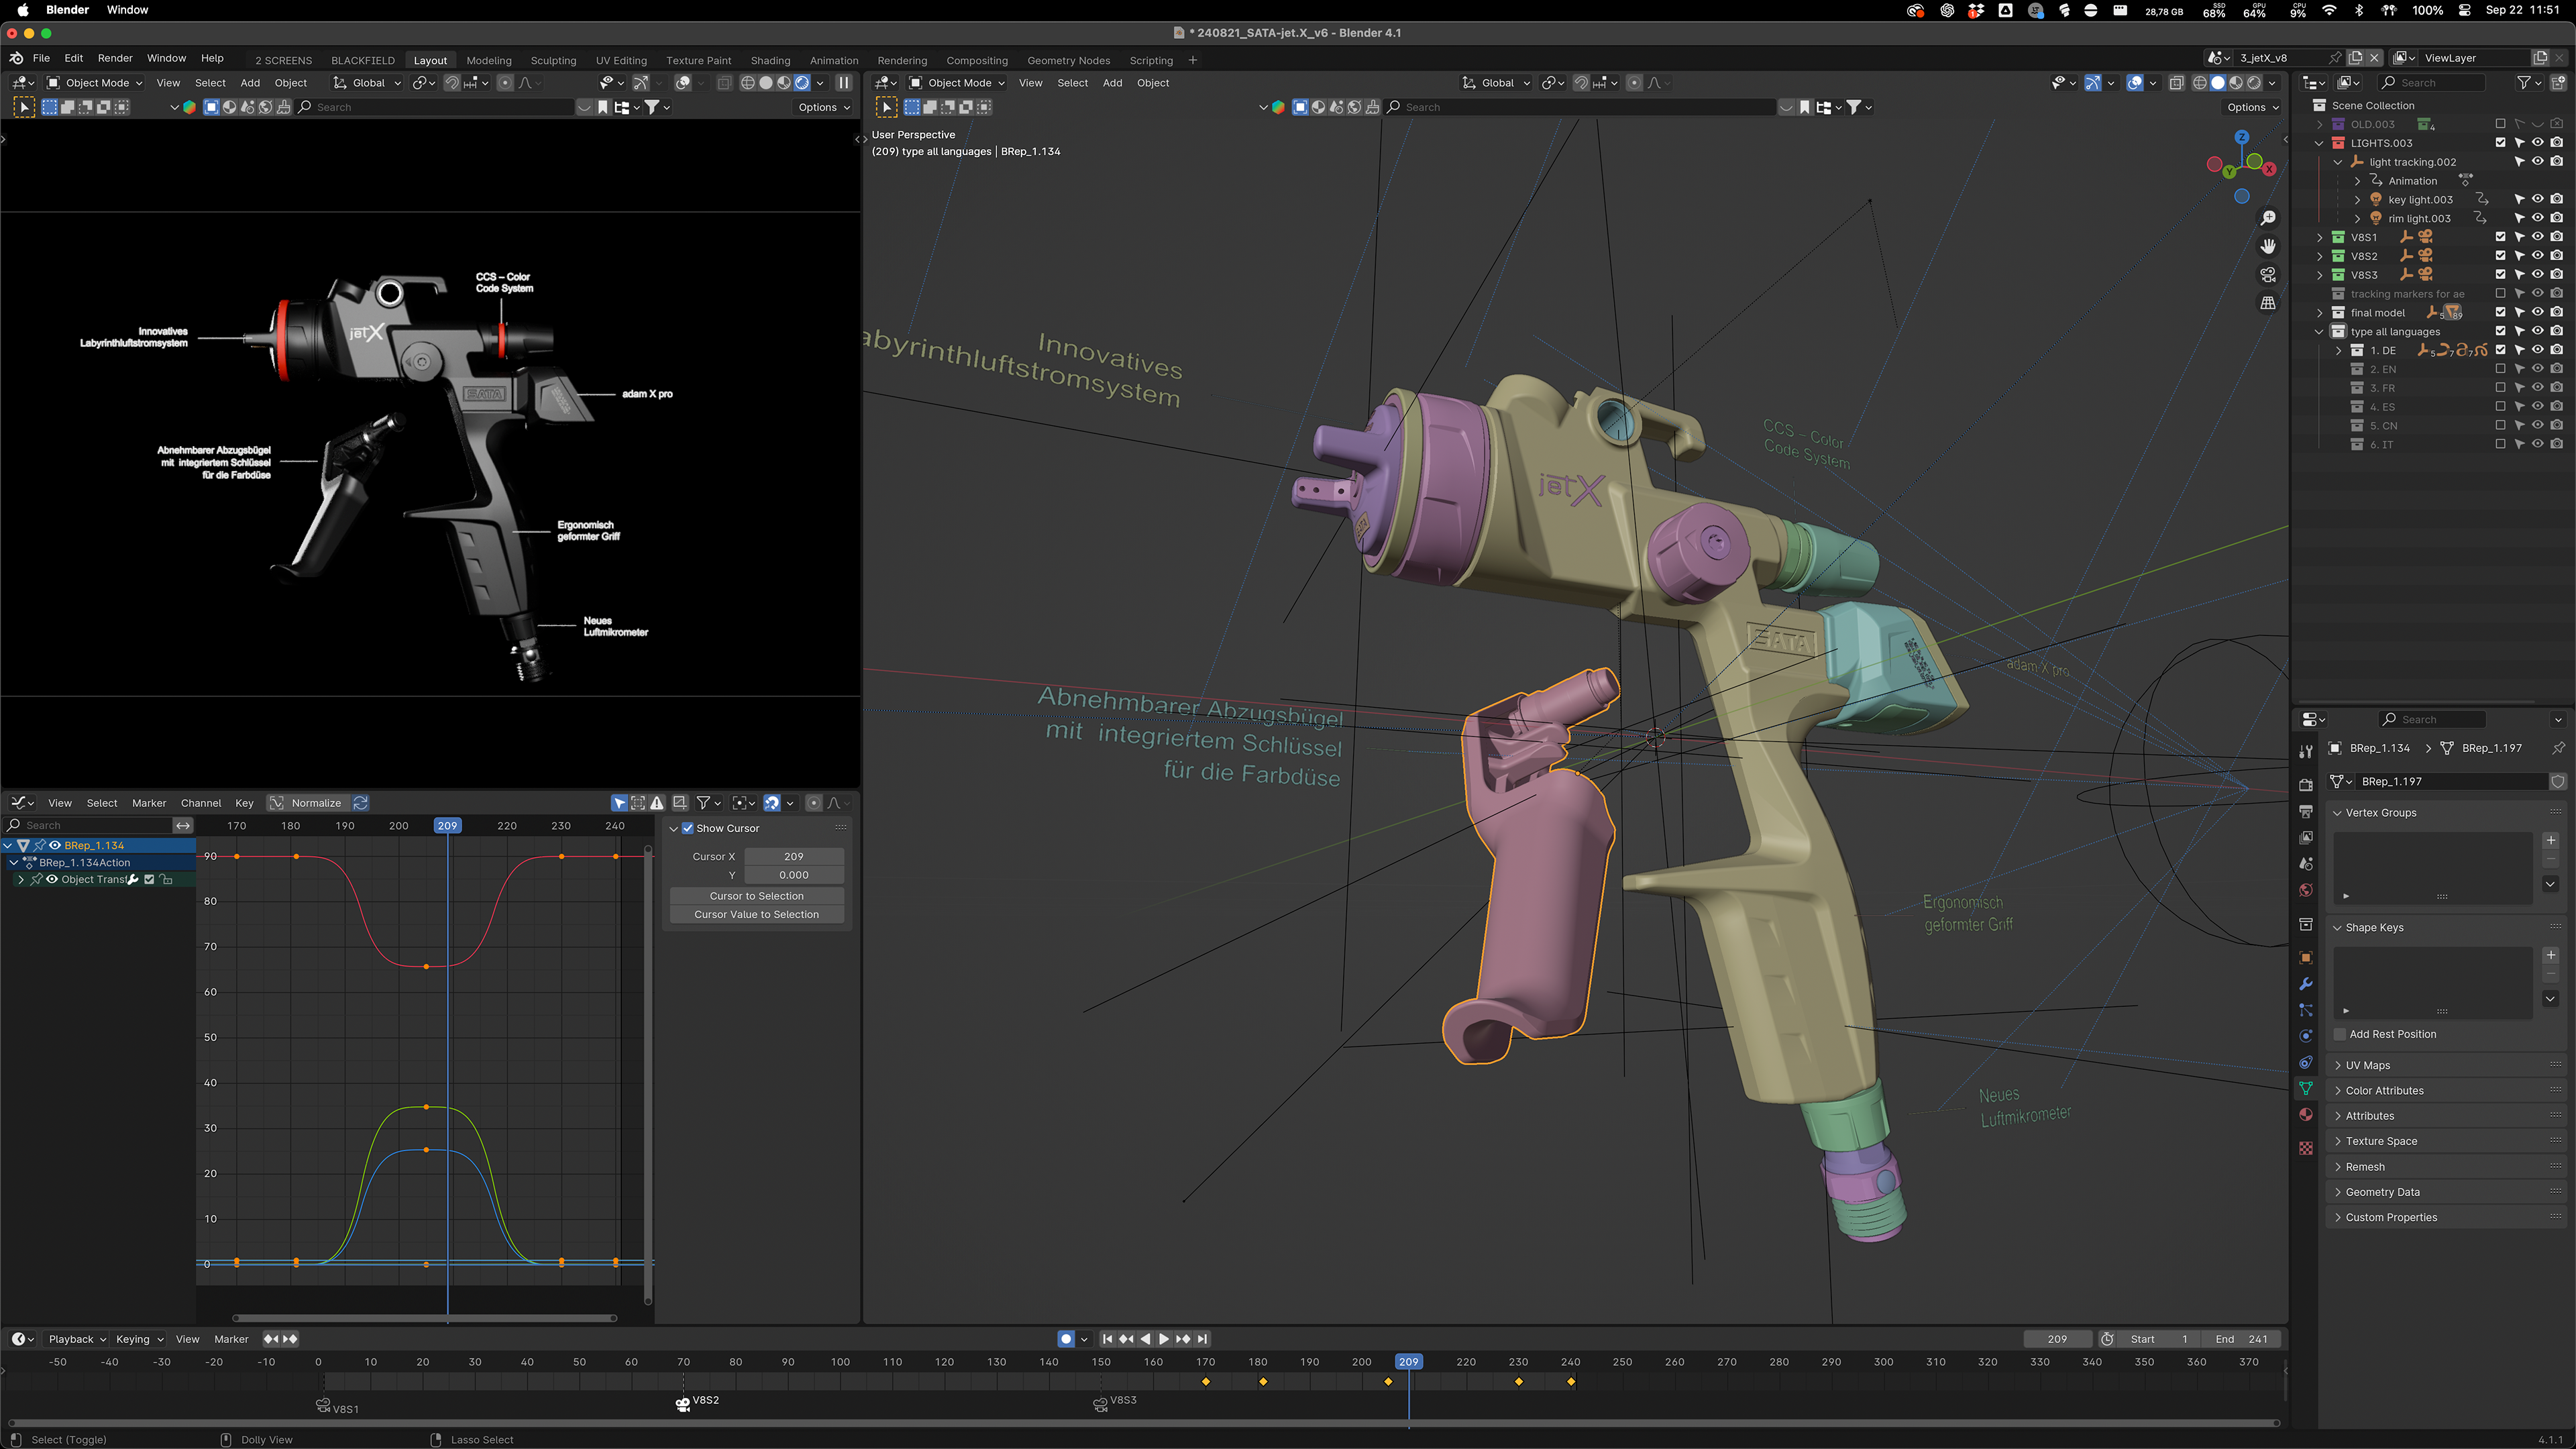Switch to the Geometry Nodes workspace tab
2576x1449 pixels.
point(1068,60)
